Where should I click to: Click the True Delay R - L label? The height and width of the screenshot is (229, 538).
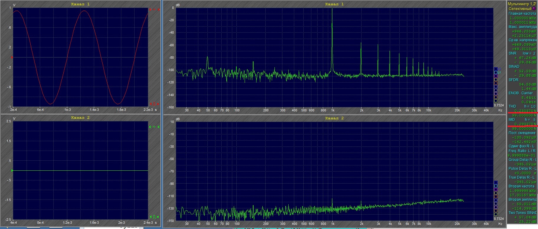click(x=522, y=177)
